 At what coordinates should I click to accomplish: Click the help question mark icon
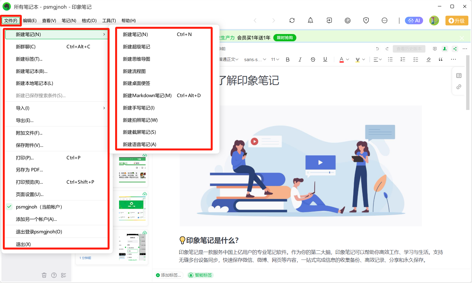54,275
